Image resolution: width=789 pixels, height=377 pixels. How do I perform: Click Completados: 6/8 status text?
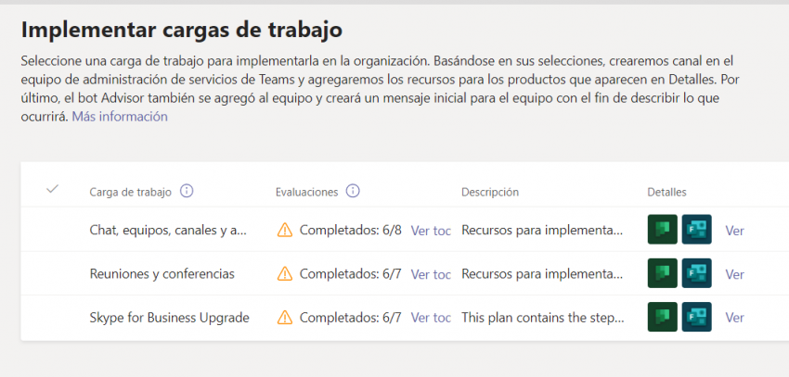(351, 231)
